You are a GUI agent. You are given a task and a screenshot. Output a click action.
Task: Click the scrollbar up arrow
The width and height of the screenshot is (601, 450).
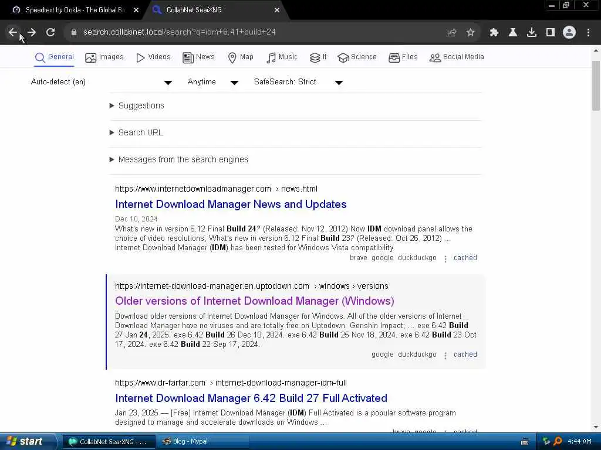tap(596, 50)
